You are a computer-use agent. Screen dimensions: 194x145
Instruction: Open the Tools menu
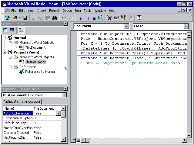(88, 11)
